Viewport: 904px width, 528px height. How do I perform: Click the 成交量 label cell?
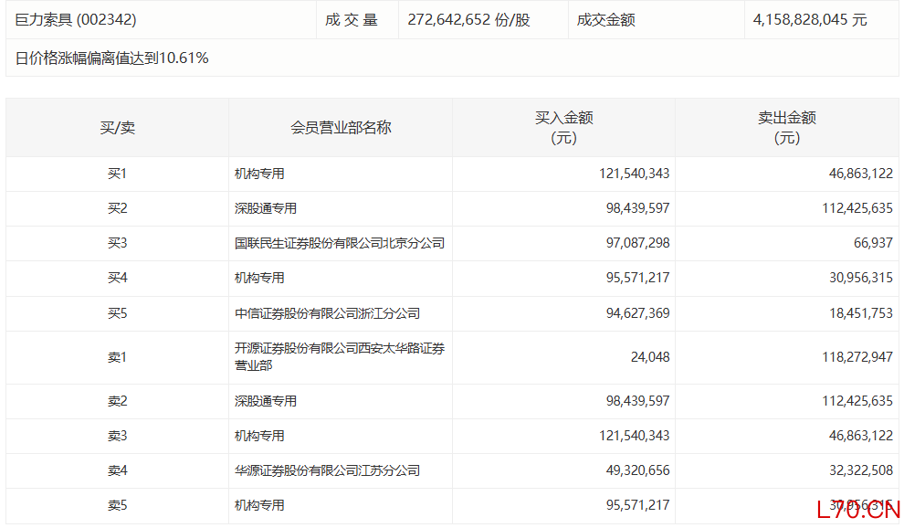click(352, 19)
